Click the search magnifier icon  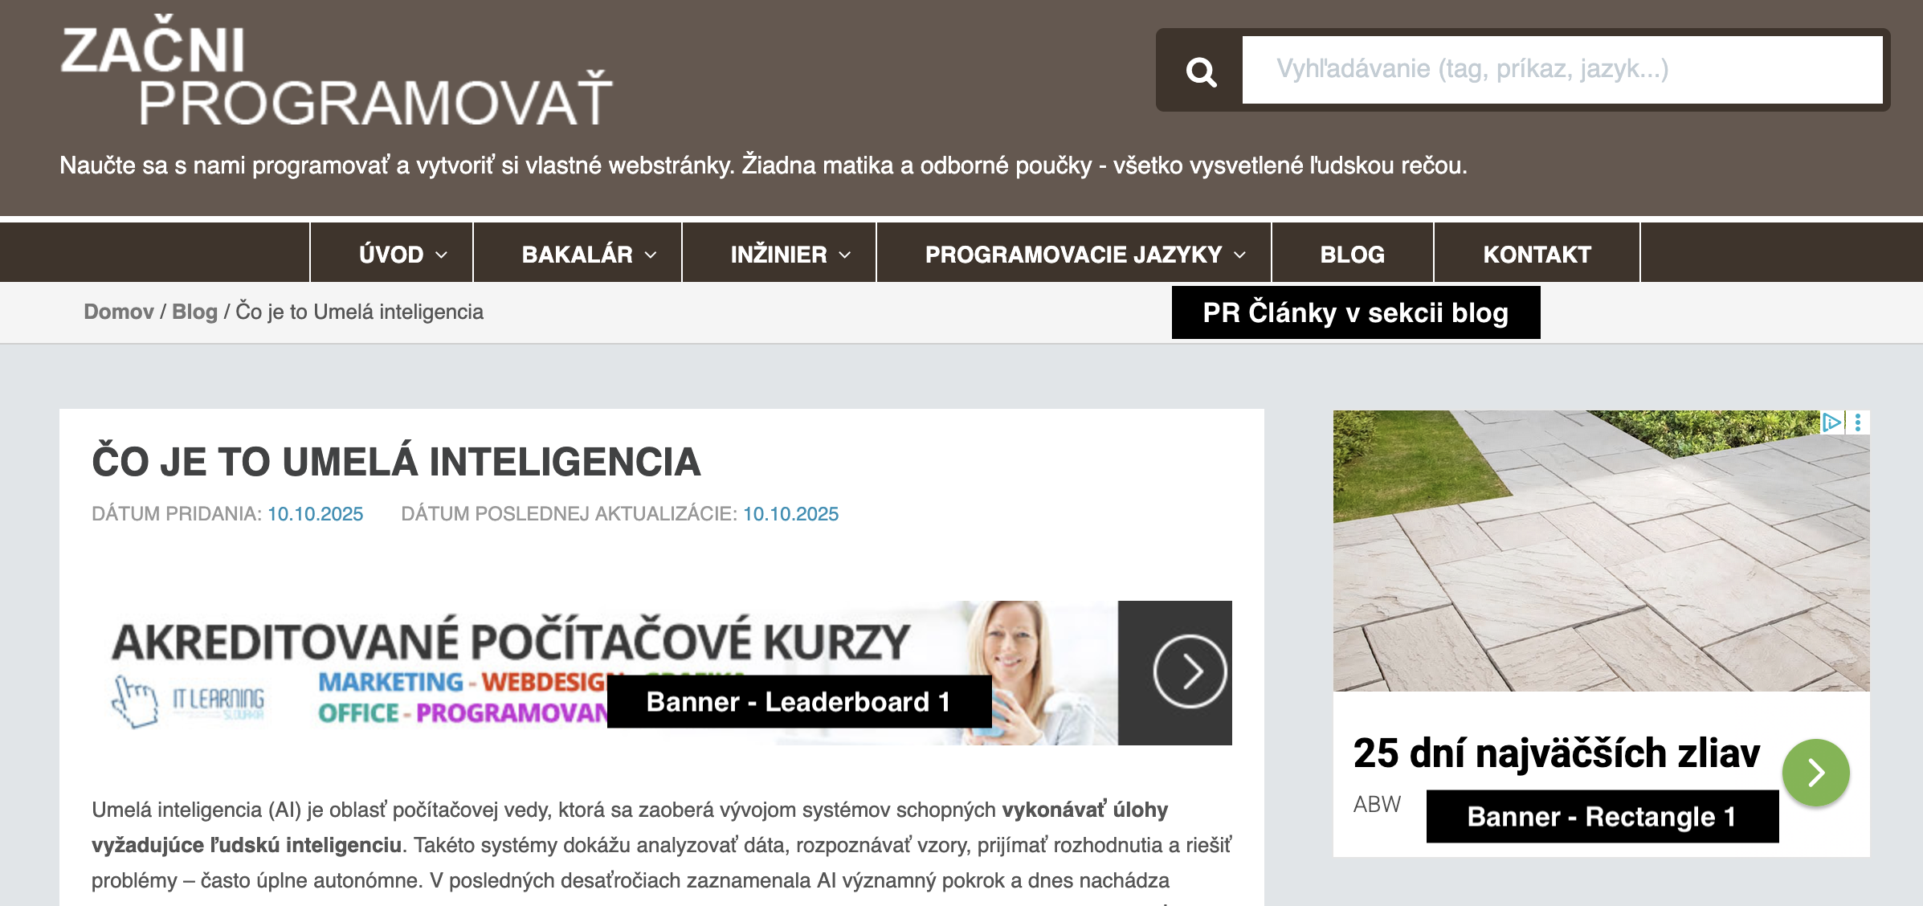pos(1201,71)
